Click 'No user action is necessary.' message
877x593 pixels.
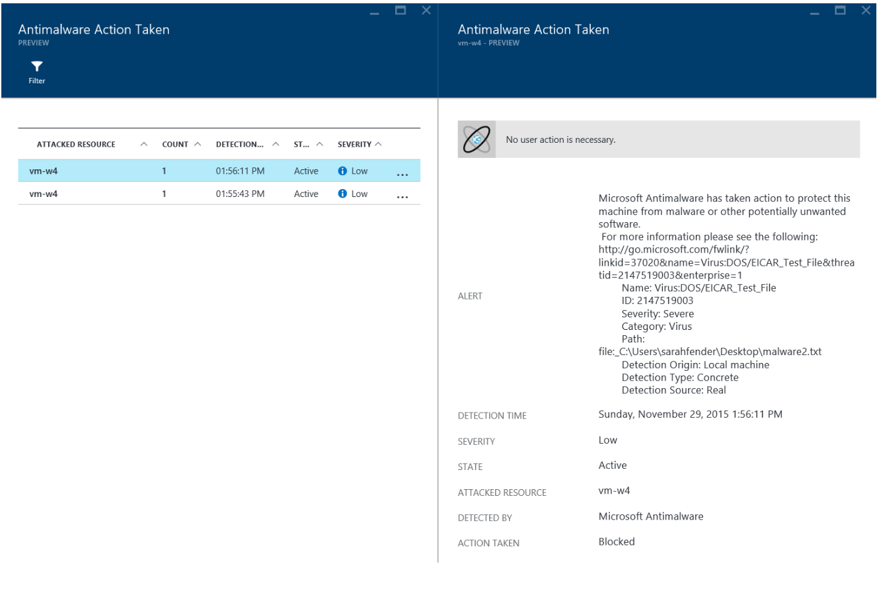coord(560,139)
